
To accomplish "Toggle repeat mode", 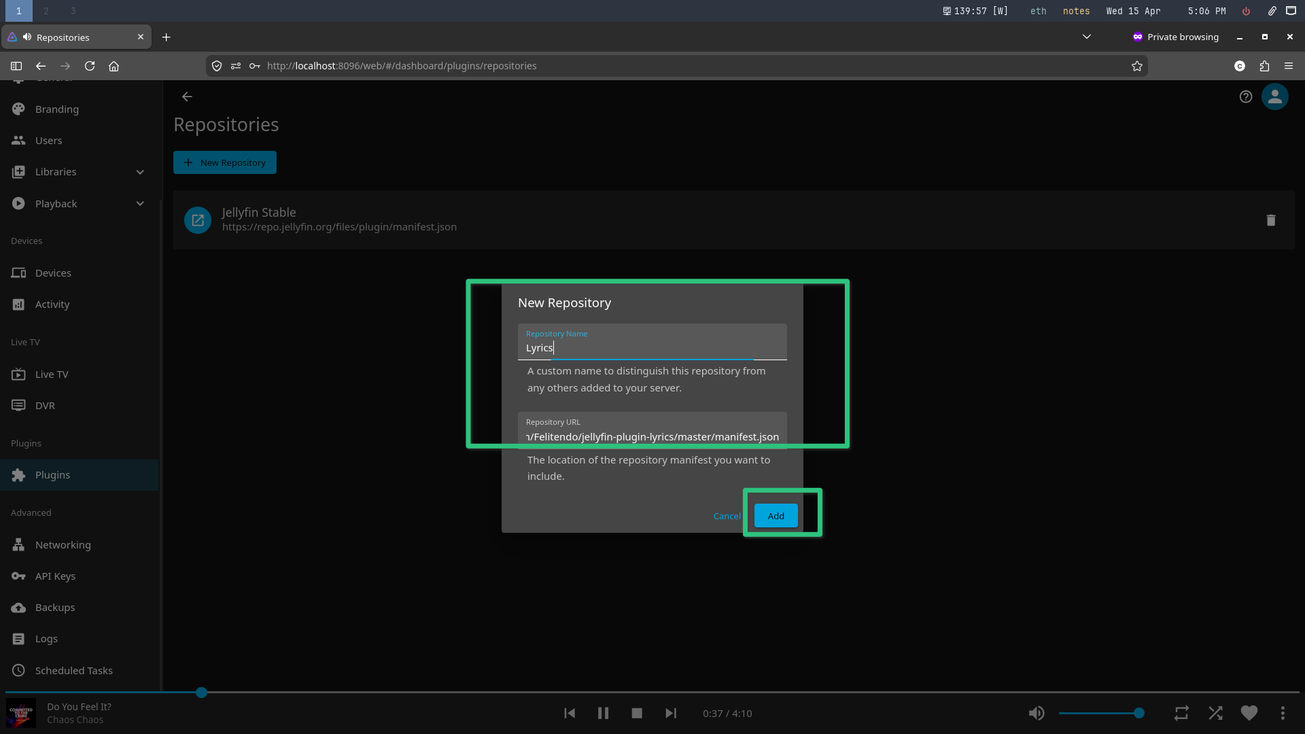I will (1181, 713).
